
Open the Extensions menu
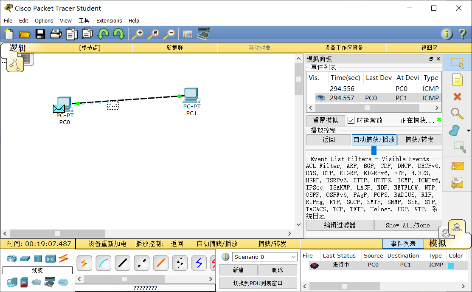tap(109, 20)
